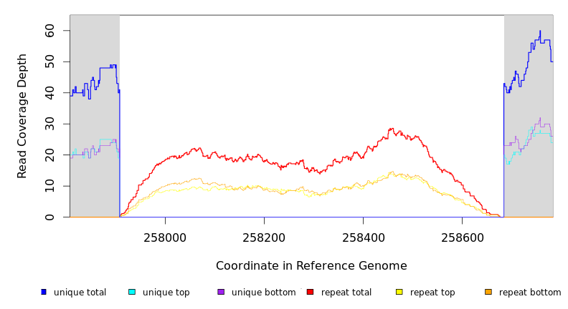Select the "repeat total" legend label

pos(346,293)
